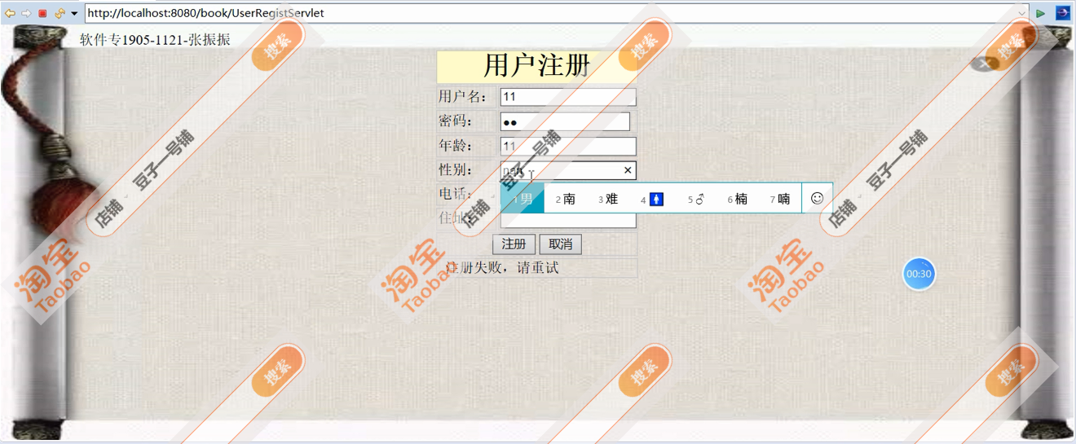Screen dimensions: 1076x444
Task: Click the browser forward arrow icon
Action: 26,13
